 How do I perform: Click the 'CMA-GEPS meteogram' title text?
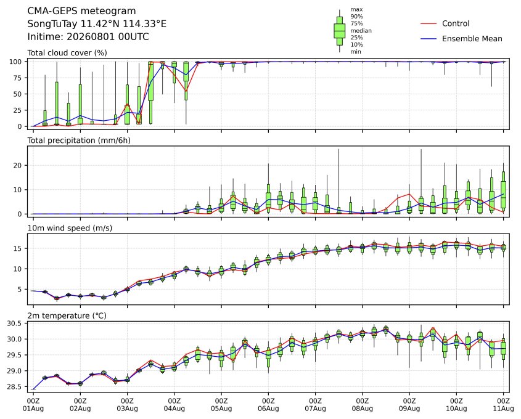pos(81,11)
